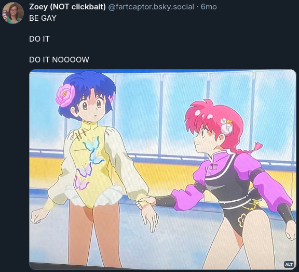299x272 pixels.
Task: Click the pink butterfly on the yellow leotard
Action: 81,184
